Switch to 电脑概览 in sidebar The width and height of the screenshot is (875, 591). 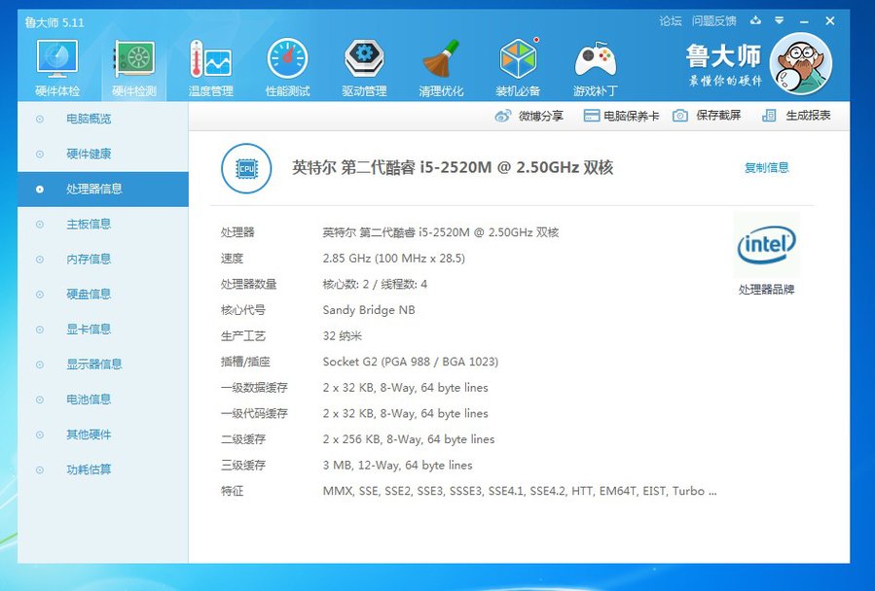[x=89, y=120]
